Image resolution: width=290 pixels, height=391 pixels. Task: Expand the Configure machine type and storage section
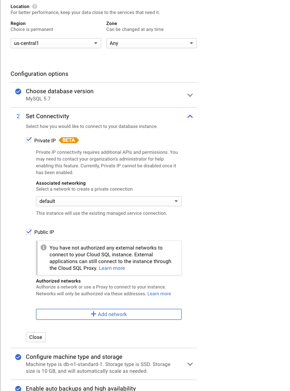[x=190, y=364]
